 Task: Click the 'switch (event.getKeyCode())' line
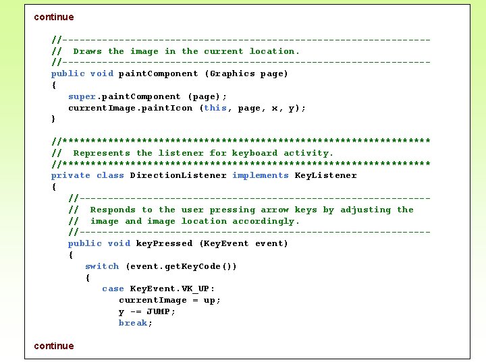coord(161,266)
